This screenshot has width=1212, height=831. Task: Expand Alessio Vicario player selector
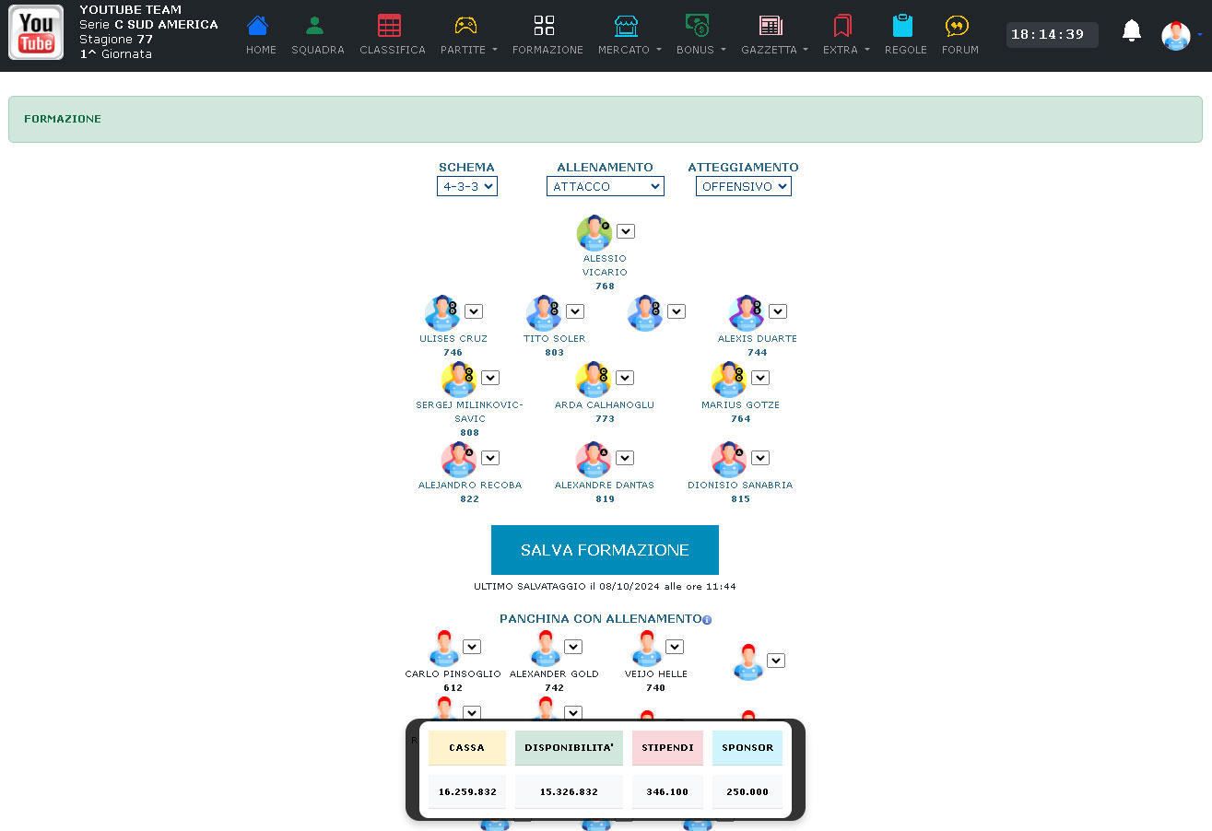626,231
